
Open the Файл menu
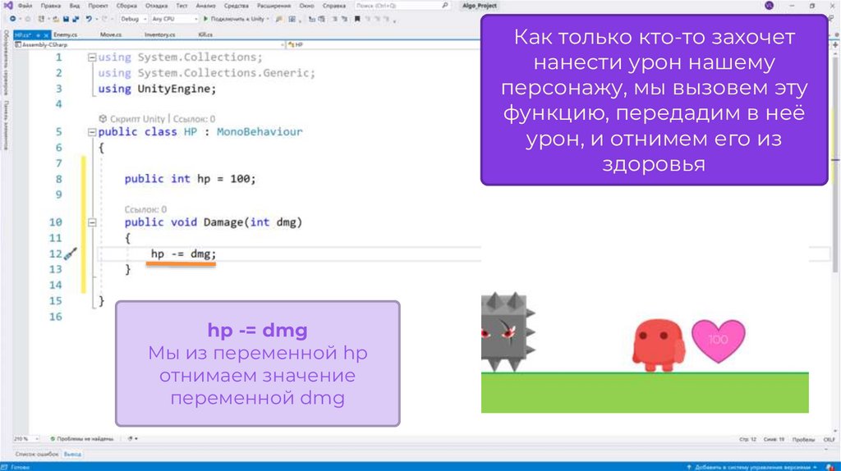pyautogui.click(x=25, y=6)
